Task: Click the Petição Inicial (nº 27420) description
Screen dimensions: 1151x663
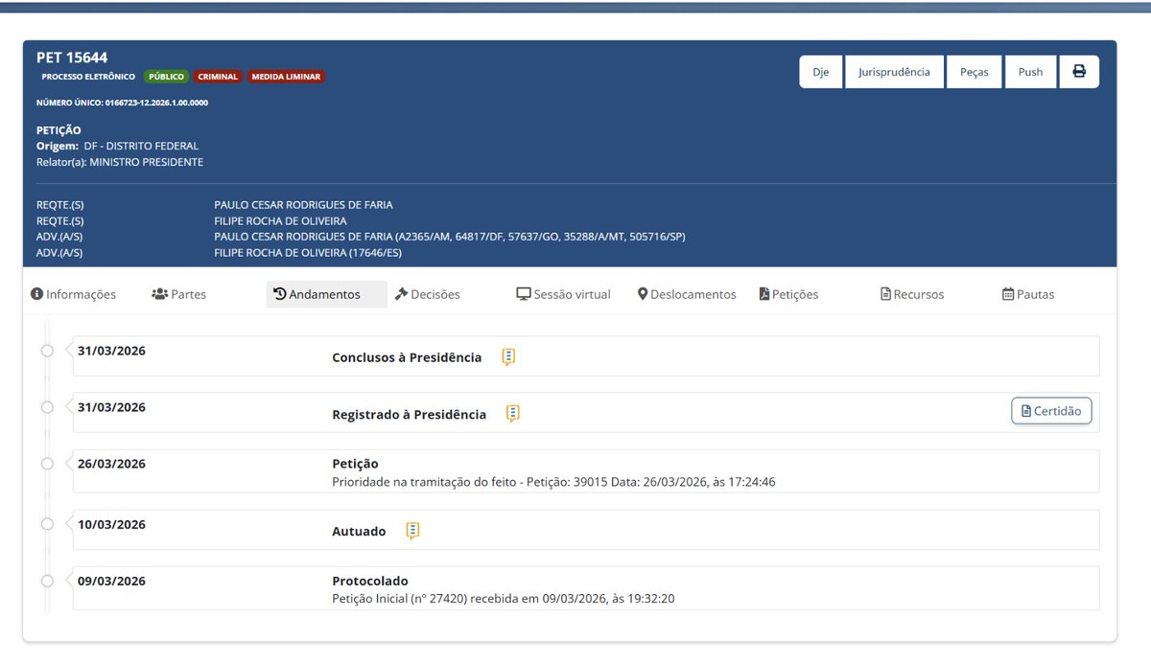Action: click(505, 599)
